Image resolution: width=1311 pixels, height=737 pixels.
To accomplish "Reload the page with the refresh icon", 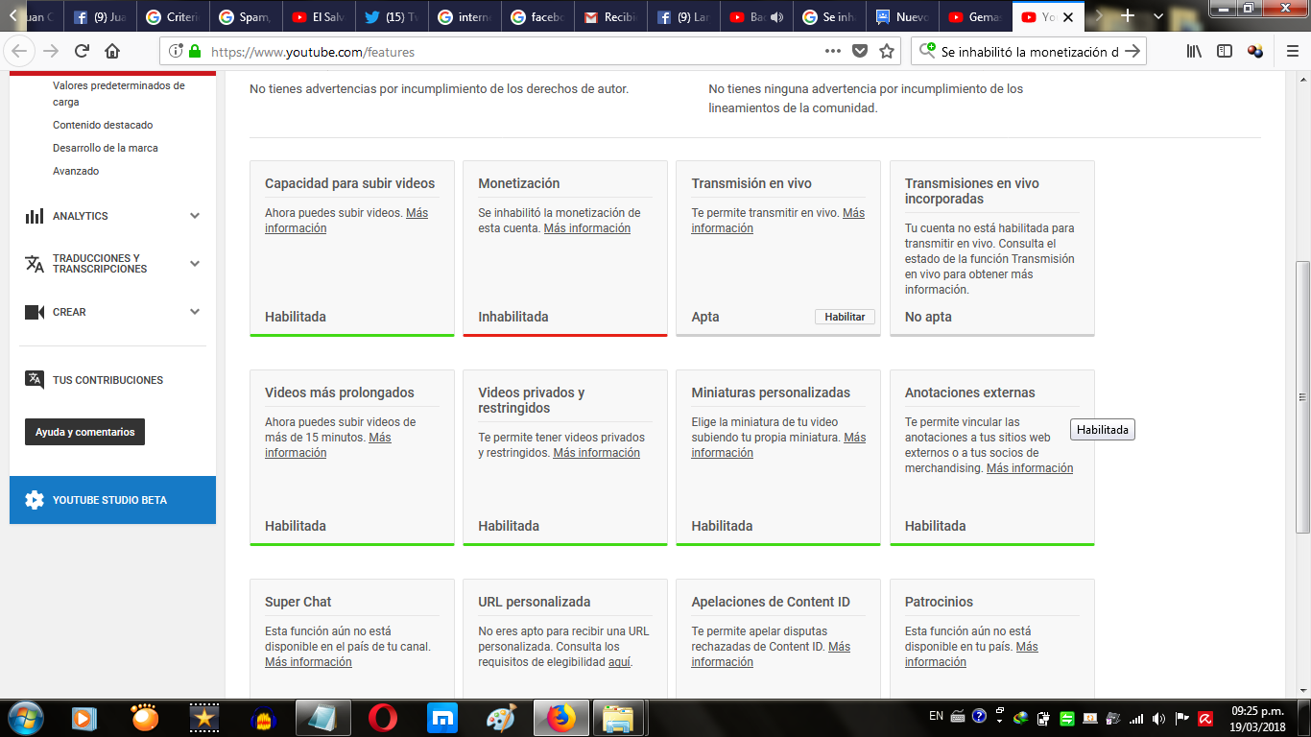I will [x=82, y=52].
